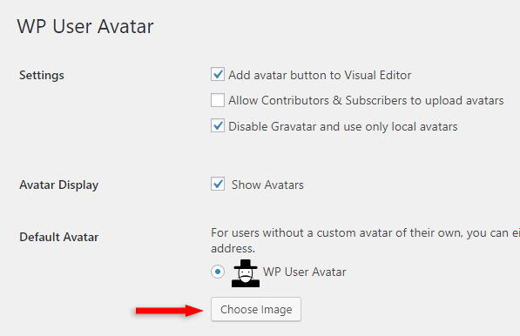Click the WP User Avatar page heading
Image resolution: width=520 pixels, height=336 pixels.
85,26
